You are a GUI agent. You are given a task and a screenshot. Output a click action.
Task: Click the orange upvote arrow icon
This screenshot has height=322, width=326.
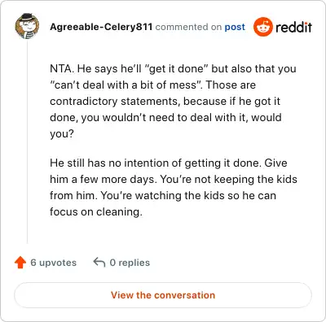20,263
